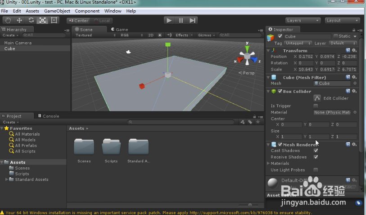The image size is (366, 215).
Task: Click the Position X input field
Action: tap(306, 57)
